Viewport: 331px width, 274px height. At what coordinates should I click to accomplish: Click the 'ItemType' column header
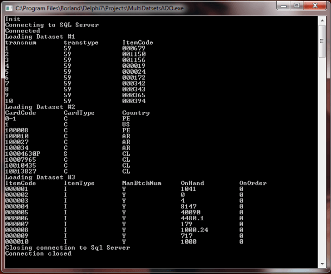pyautogui.click(x=79, y=183)
